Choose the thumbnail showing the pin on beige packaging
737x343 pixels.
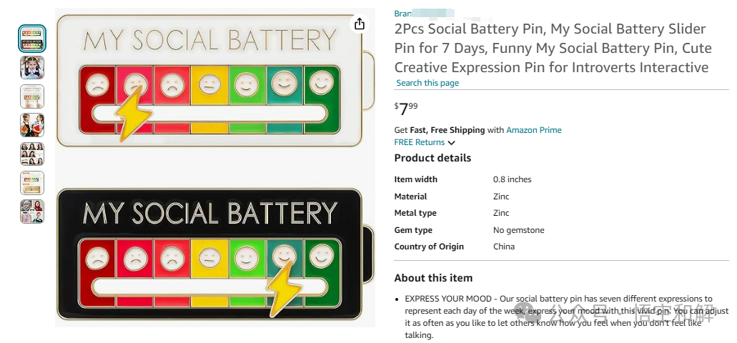click(x=32, y=183)
